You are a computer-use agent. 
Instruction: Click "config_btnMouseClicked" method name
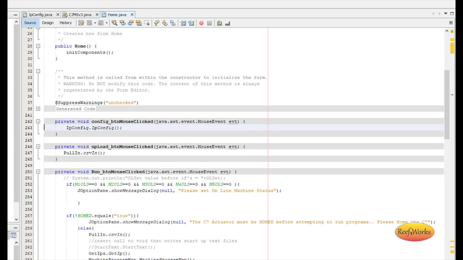(x=122, y=121)
